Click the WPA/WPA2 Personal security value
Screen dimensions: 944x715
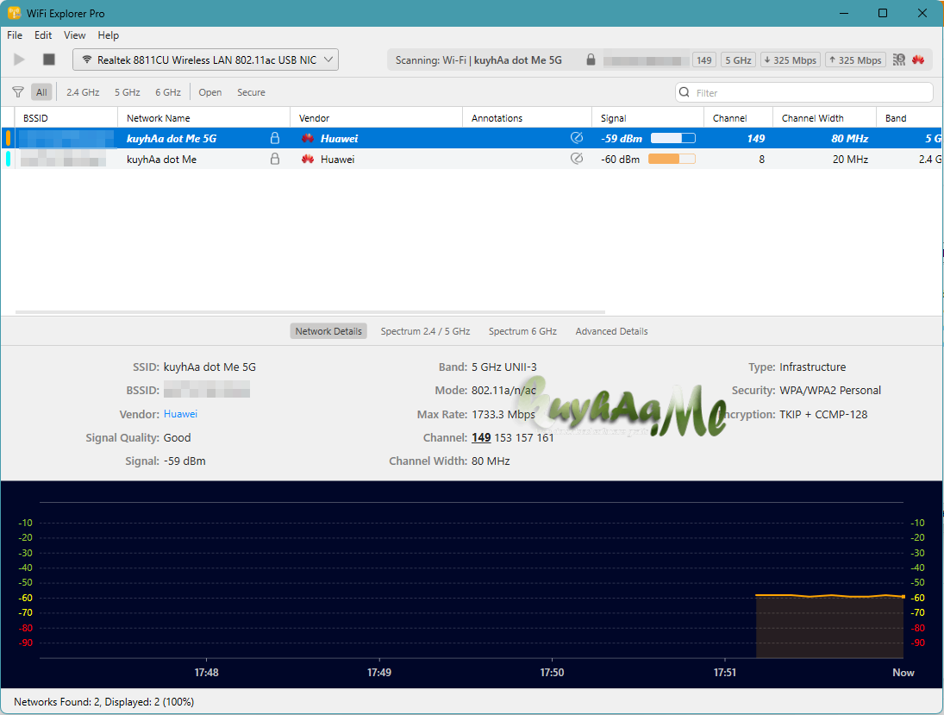[830, 391]
